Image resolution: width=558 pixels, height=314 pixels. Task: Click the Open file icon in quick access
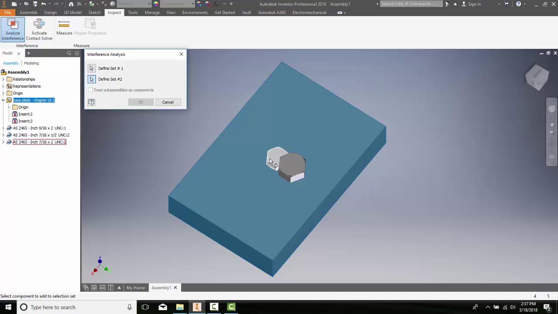coord(26,4)
